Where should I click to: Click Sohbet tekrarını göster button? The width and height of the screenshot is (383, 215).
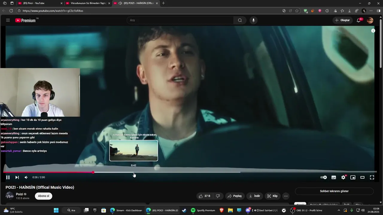(x=334, y=191)
